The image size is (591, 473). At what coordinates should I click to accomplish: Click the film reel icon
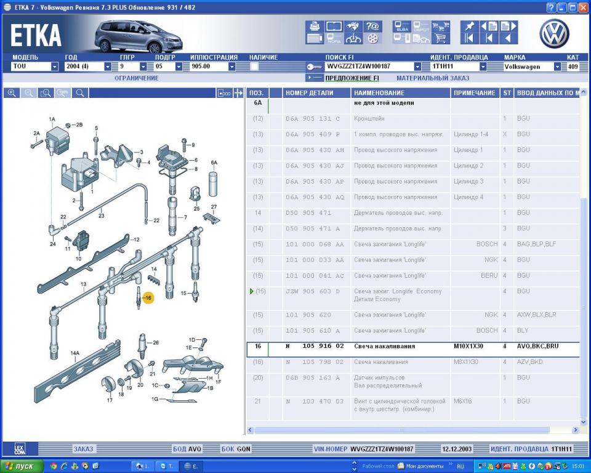click(x=372, y=38)
